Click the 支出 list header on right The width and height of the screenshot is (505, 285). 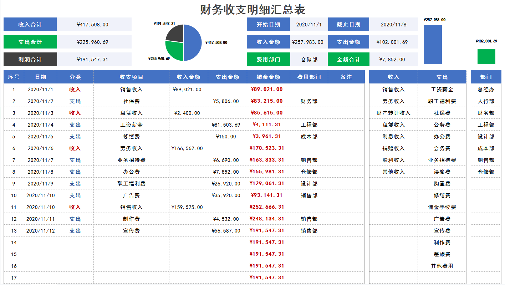coord(442,77)
